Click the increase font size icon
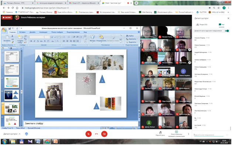Viewport: 232px width, 145px height. 52,37
